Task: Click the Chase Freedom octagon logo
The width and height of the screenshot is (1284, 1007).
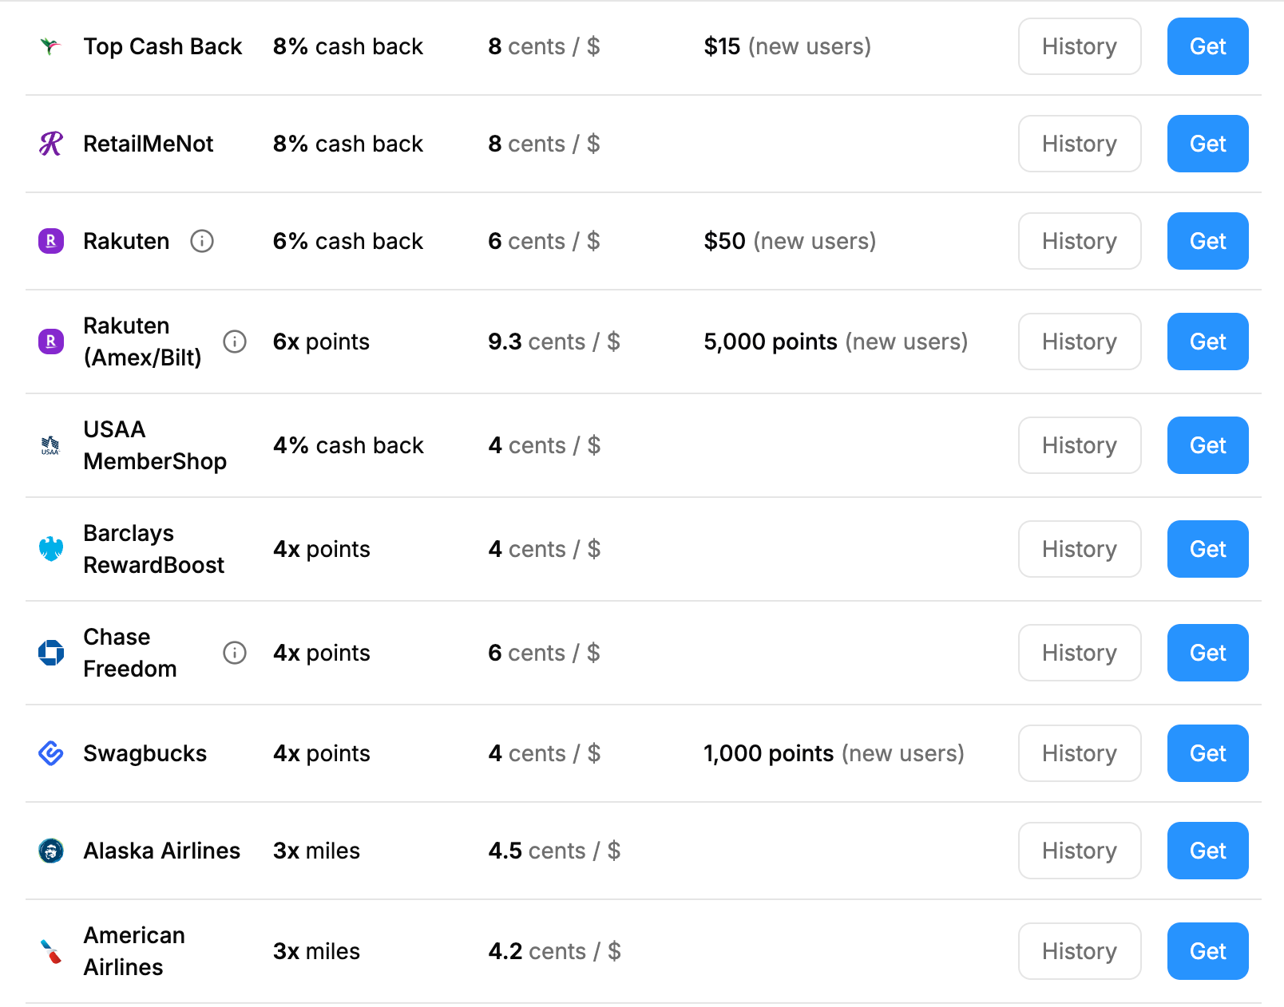Action: pyautogui.click(x=51, y=653)
